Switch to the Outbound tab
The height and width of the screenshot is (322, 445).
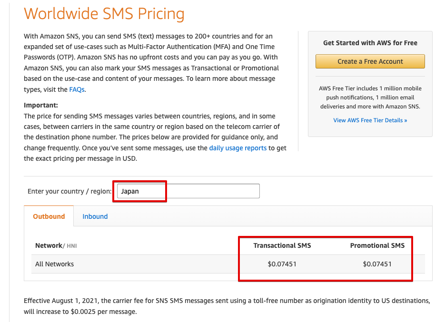click(49, 216)
